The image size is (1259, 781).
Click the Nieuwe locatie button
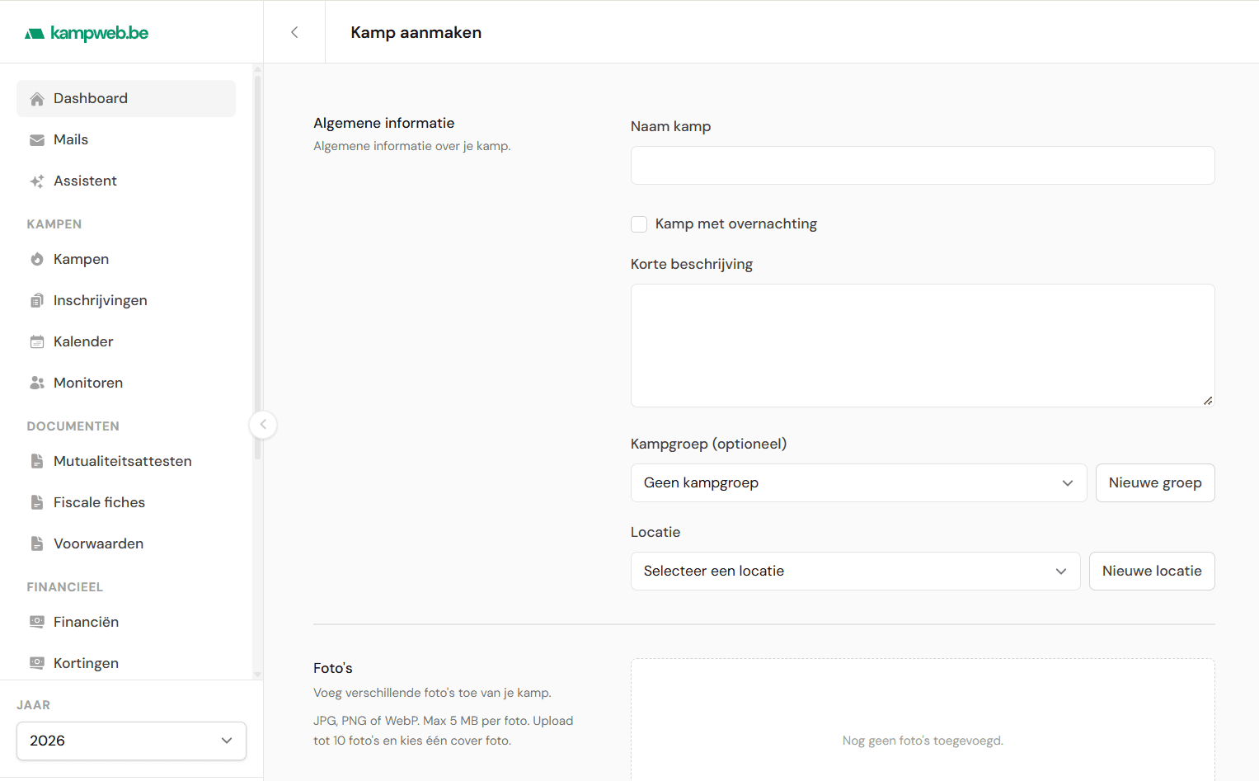(x=1152, y=572)
